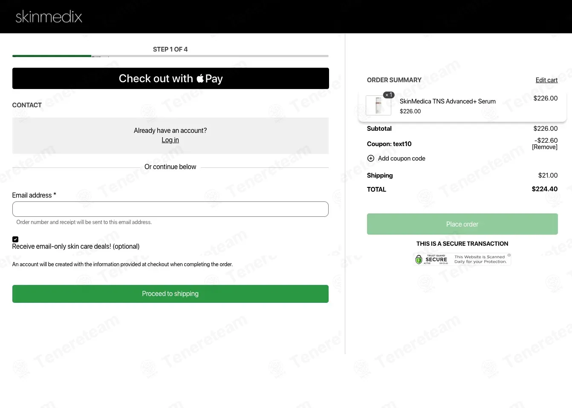This screenshot has height=408, width=572.
Task: Click the Trust Guard shield icon
Action: [x=419, y=259]
